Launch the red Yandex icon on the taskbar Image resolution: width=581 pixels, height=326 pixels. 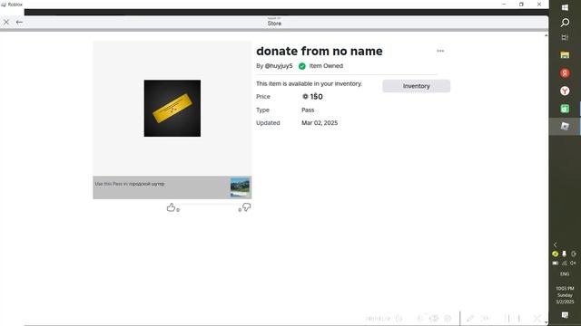tap(565, 73)
